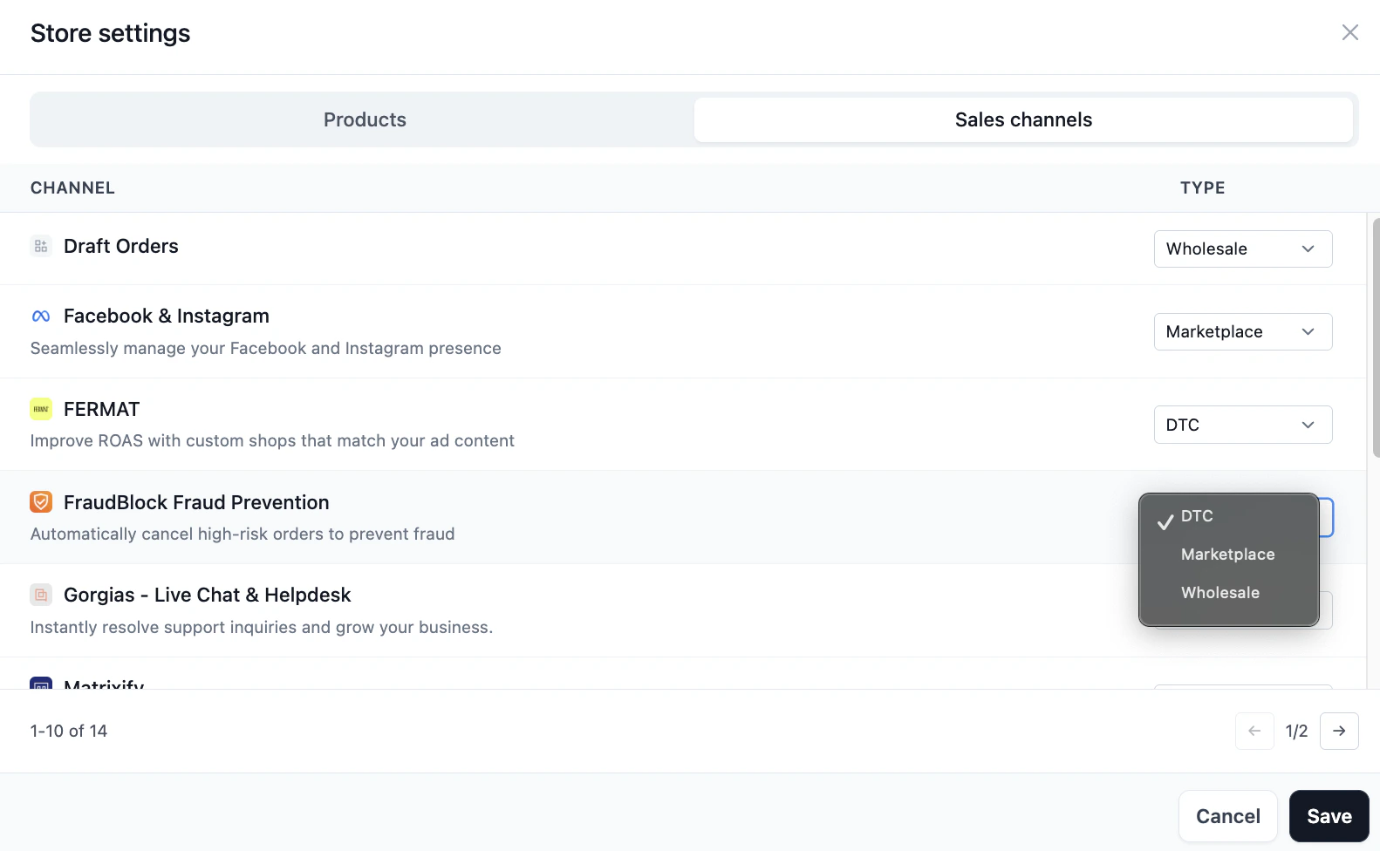Click the FraudBlock shield icon

coord(41,502)
